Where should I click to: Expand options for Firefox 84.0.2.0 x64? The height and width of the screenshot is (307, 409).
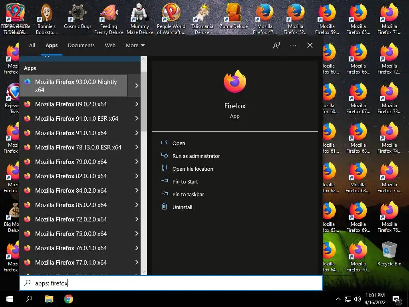137,190
